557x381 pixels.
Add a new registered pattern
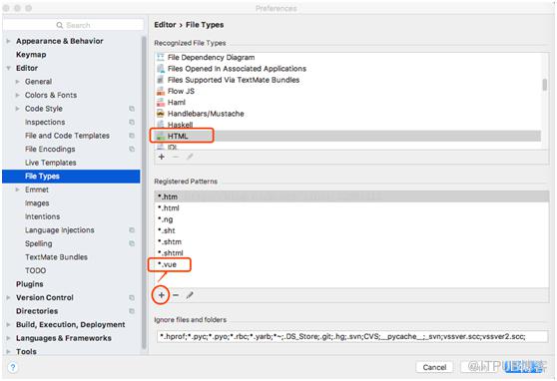tap(162, 295)
